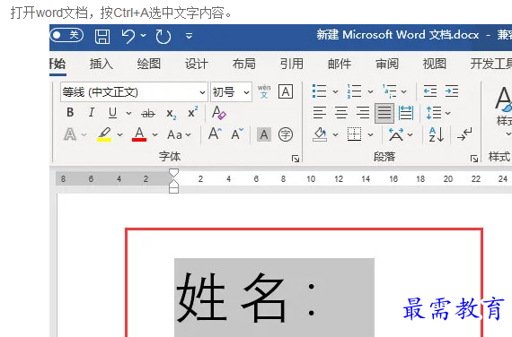512x337 pixels.
Task: Click the Clear All Formatting icon
Action: pyautogui.click(x=219, y=112)
